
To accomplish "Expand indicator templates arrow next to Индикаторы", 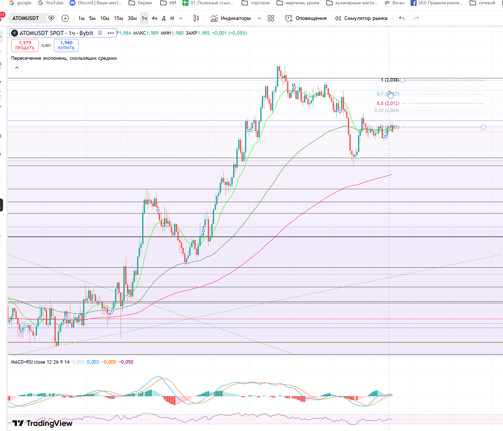I will pos(259,18).
